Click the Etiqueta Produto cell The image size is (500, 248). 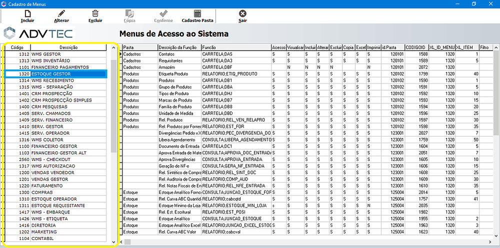(x=179, y=73)
